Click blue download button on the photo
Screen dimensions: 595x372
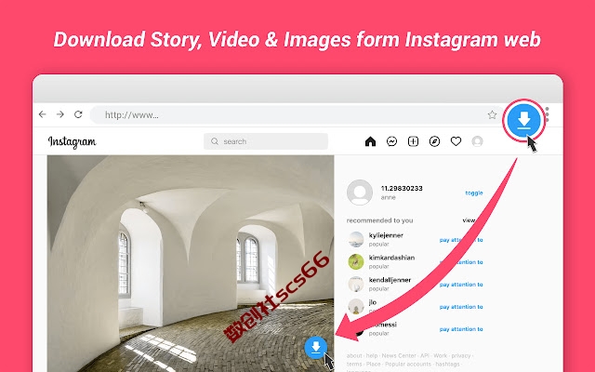click(316, 347)
